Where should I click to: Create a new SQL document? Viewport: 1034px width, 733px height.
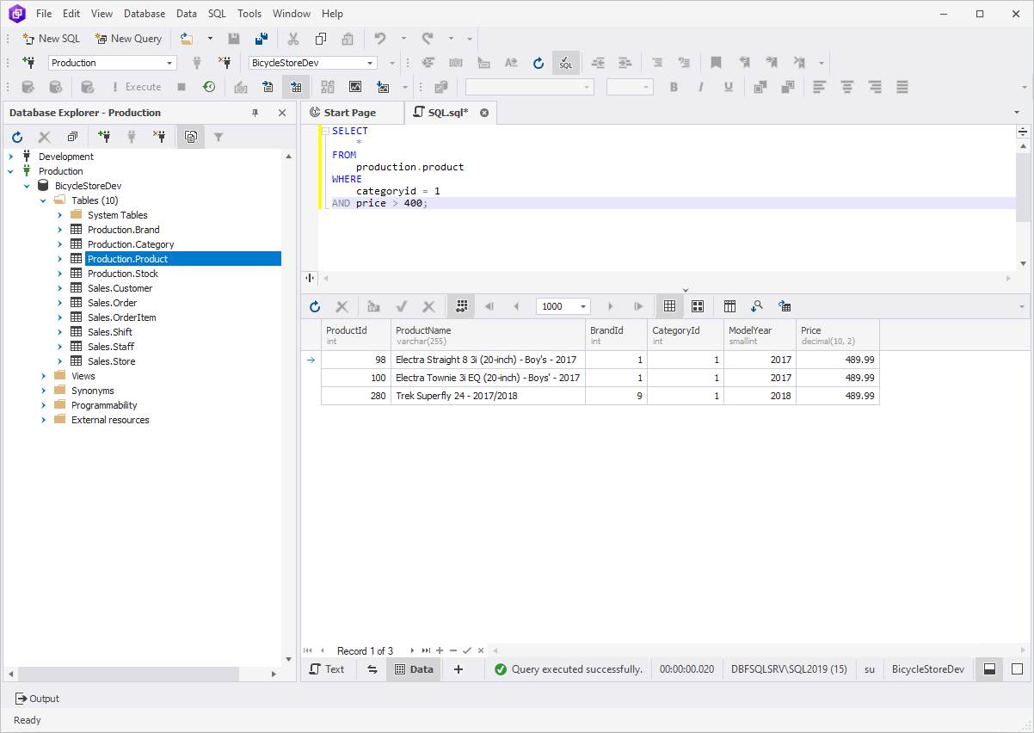click(x=49, y=38)
